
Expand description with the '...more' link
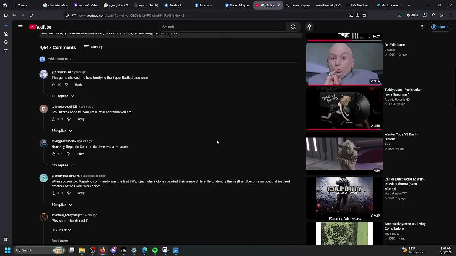(x=172, y=34)
